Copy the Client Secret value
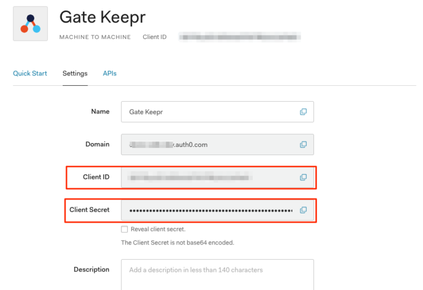This screenshot has width=423, height=290. tap(303, 210)
